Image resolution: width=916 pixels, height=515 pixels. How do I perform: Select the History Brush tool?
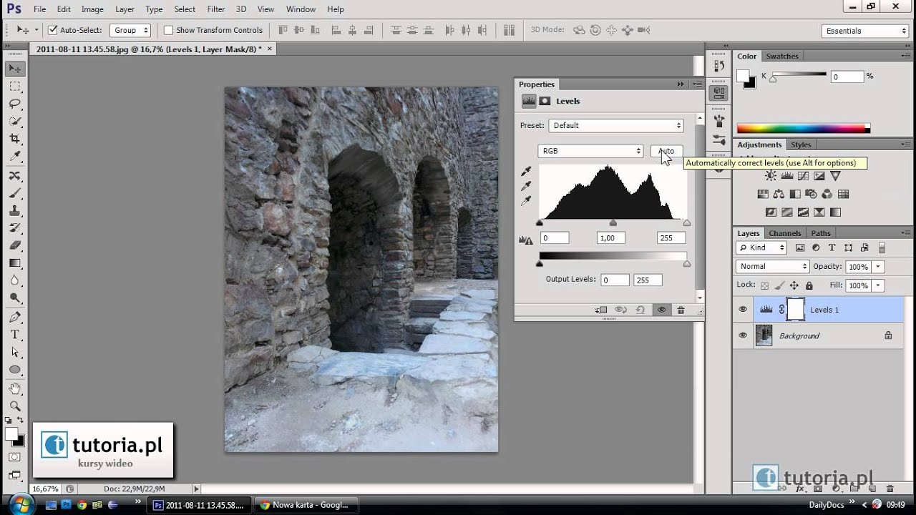pyautogui.click(x=15, y=228)
